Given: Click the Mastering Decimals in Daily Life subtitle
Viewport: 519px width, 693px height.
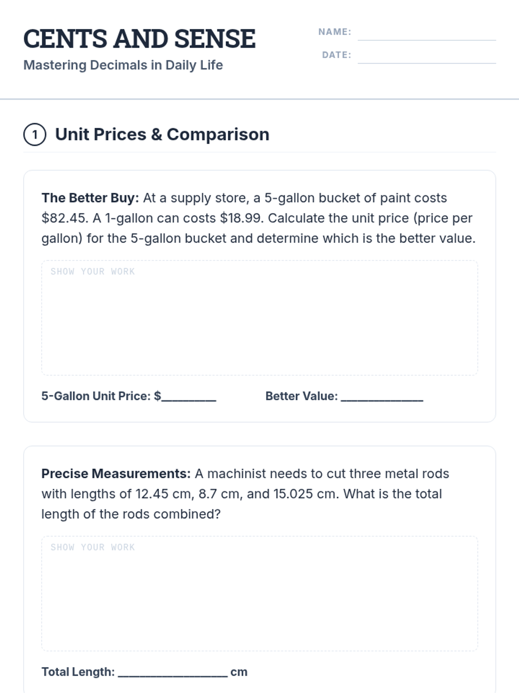Looking at the screenshot, I should [123, 65].
